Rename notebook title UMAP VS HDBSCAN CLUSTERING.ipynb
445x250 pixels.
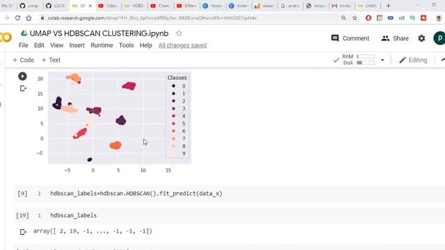[x=99, y=33]
